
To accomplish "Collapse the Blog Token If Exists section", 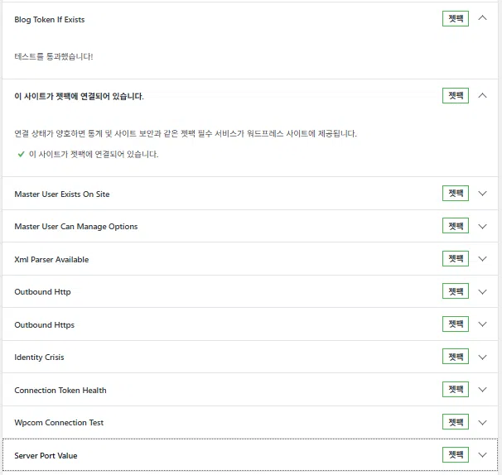I will click(482, 18).
